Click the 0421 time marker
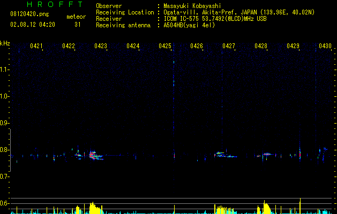The image size is (337, 214). (x=36, y=46)
